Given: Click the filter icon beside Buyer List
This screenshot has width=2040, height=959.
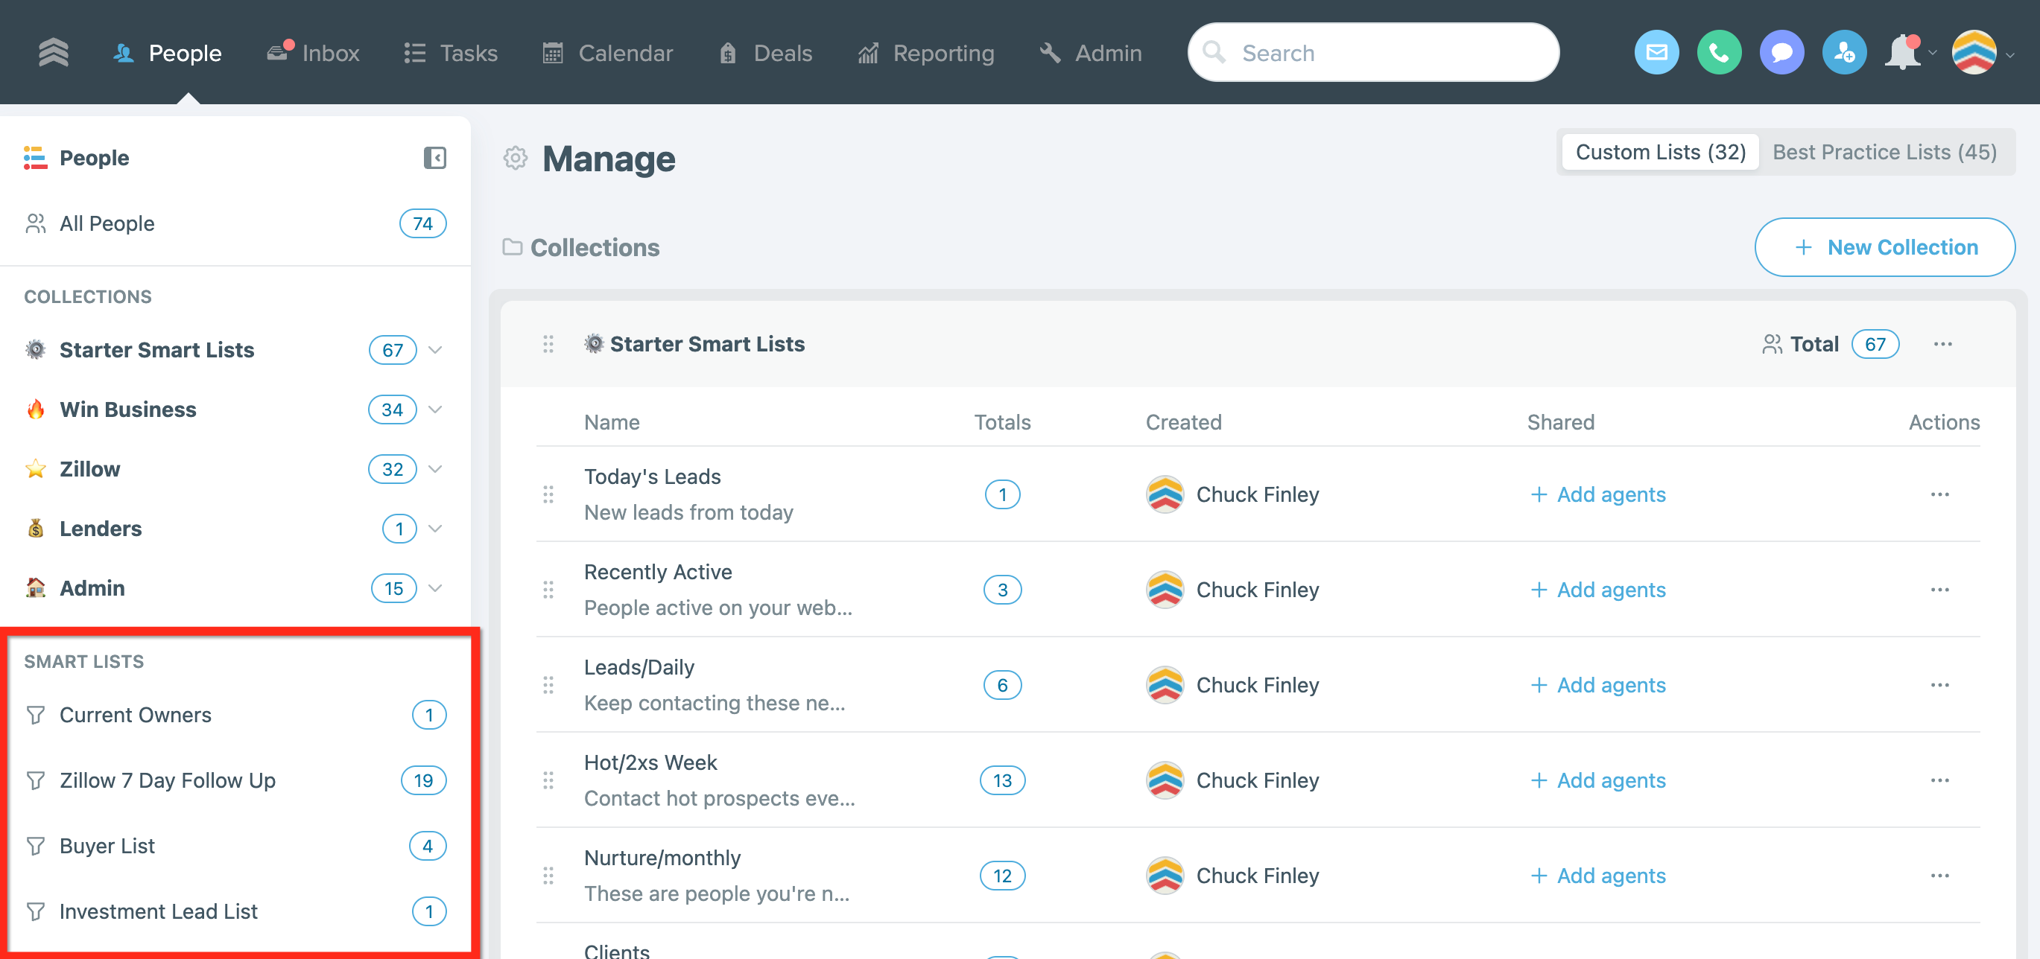Looking at the screenshot, I should pos(36,846).
